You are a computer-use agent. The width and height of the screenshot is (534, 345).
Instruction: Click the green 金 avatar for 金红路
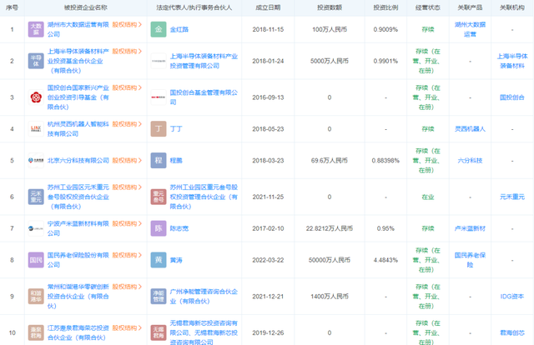159,29
